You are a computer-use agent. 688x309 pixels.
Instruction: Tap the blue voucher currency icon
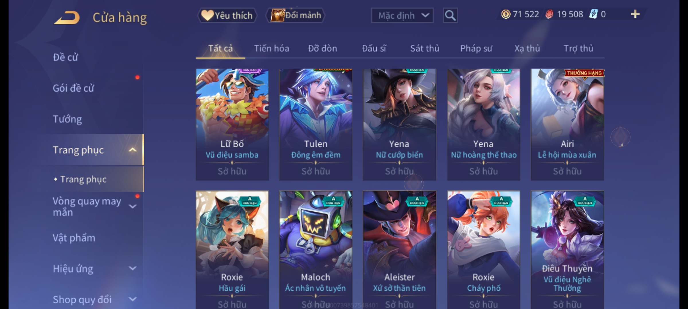point(593,14)
